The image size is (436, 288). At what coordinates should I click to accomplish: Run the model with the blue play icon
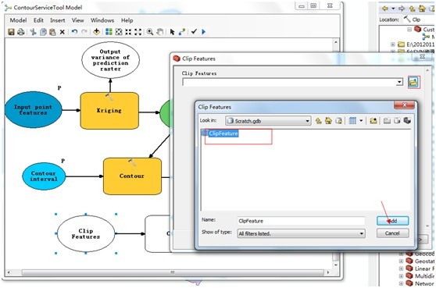tap(203, 32)
